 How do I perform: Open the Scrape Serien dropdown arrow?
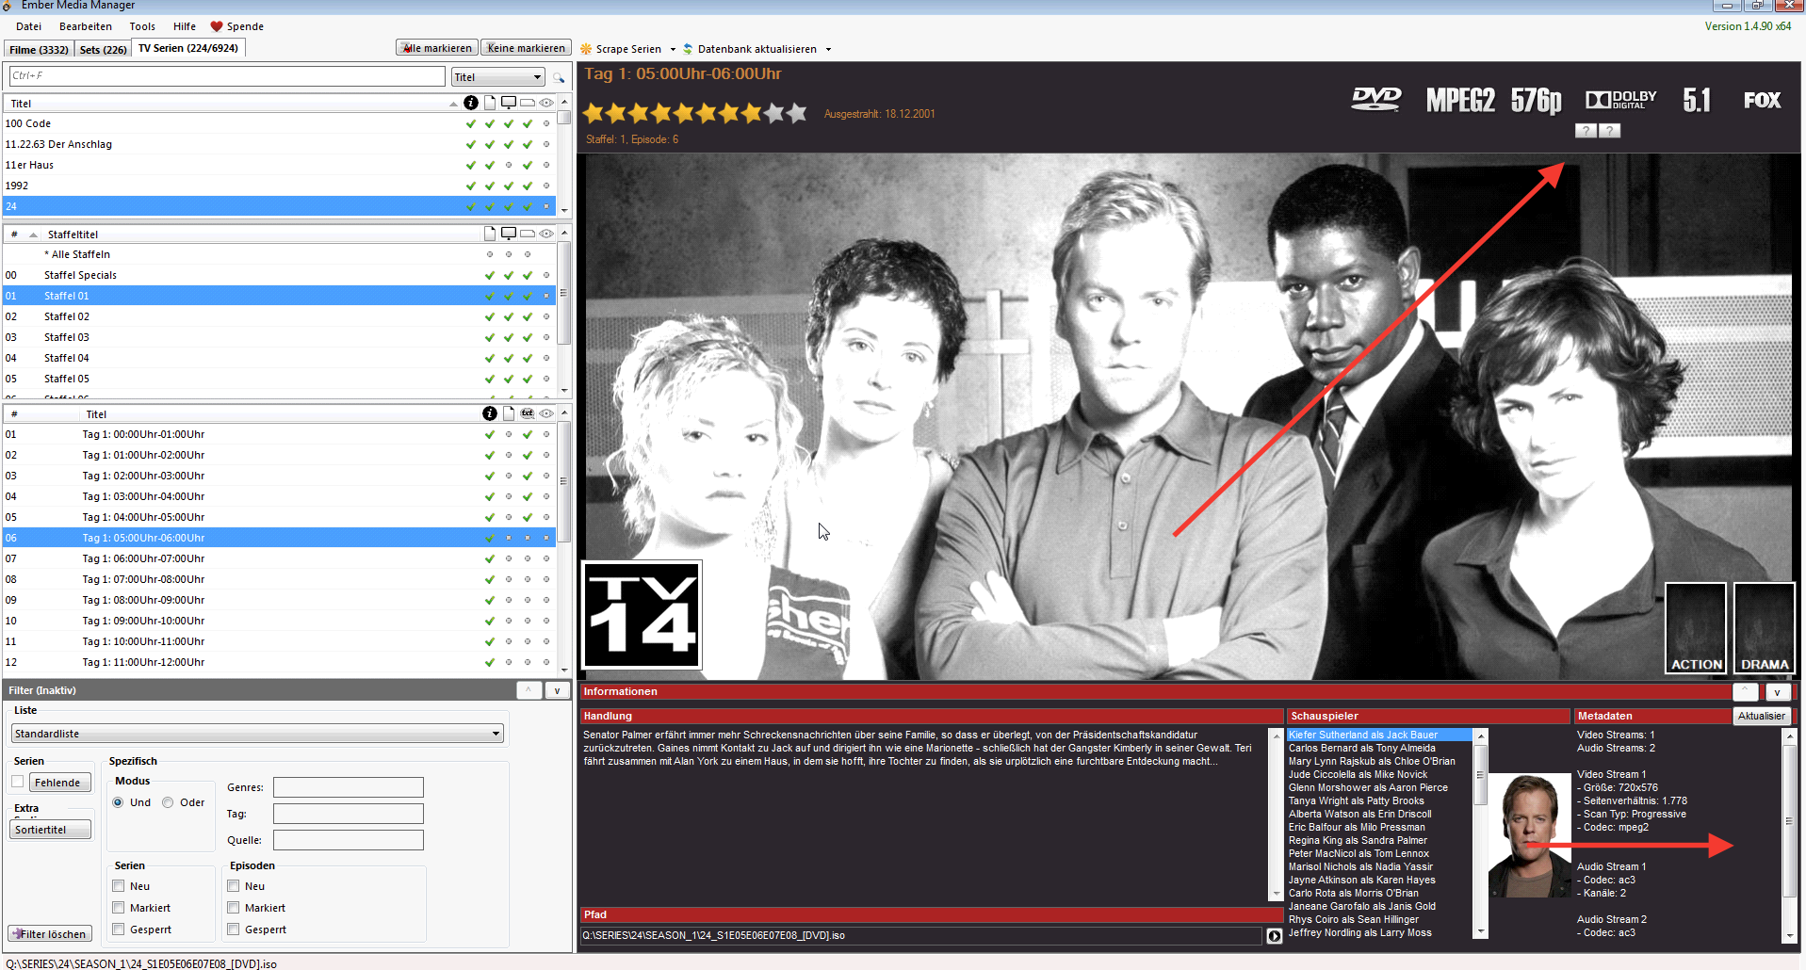(673, 49)
